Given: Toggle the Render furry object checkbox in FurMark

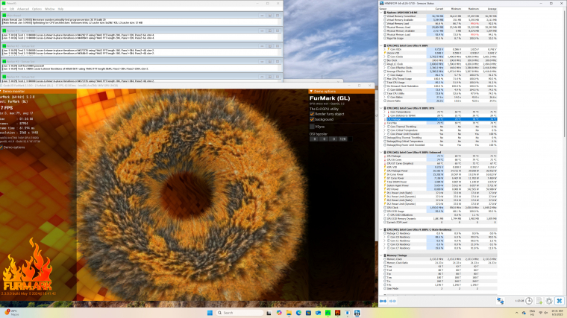Looking at the screenshot, I should pyautogui.click(x=312, y=114).
